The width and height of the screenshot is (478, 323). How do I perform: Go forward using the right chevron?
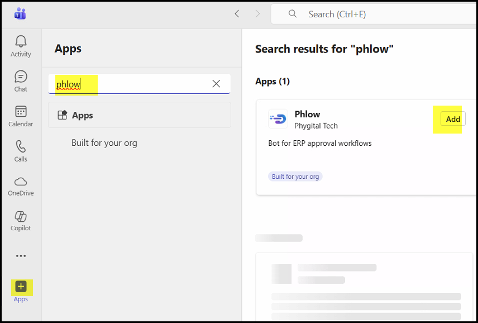coord(257,14)
